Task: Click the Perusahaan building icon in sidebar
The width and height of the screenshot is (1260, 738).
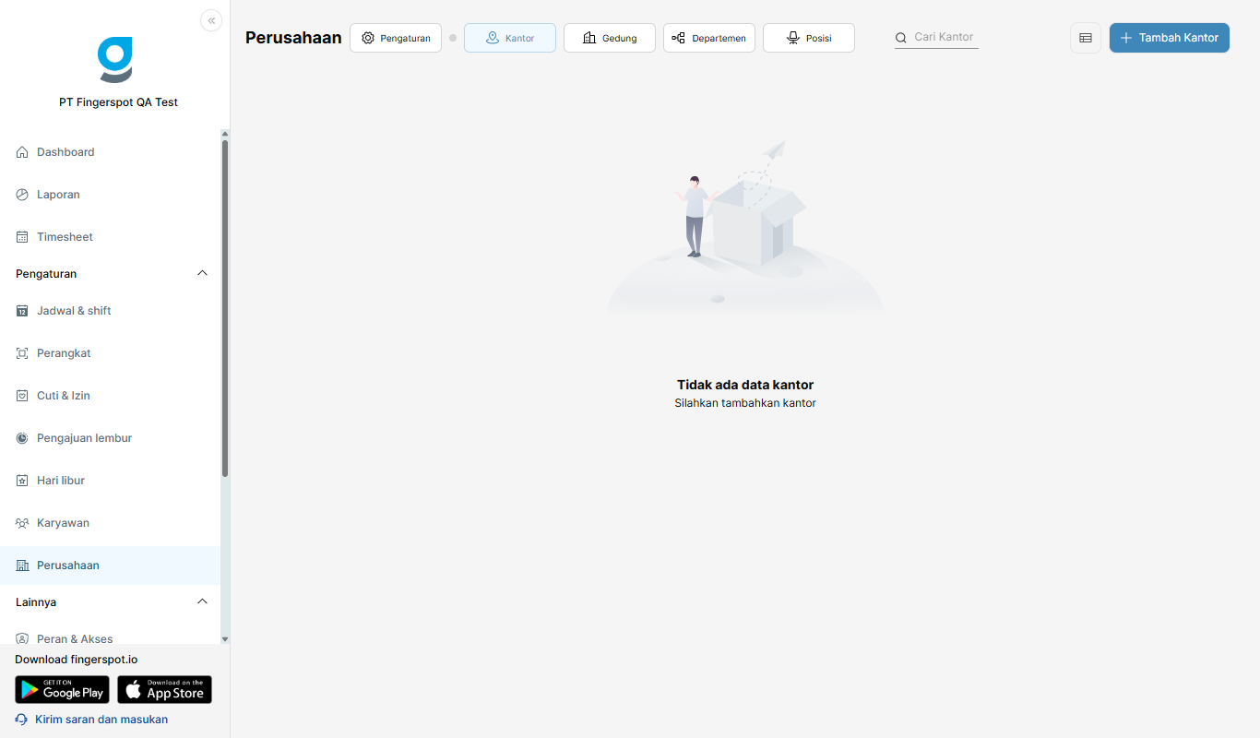Action: coord(22,565)
